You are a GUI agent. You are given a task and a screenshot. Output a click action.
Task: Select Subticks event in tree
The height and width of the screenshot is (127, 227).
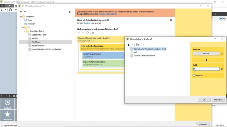[x=35, y=38]
